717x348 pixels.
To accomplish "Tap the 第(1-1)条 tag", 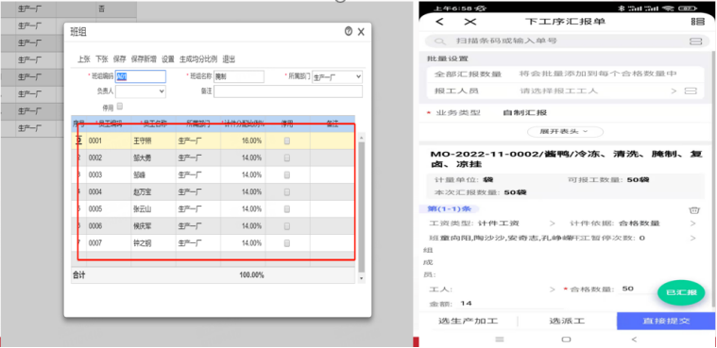I will [449, 209].
